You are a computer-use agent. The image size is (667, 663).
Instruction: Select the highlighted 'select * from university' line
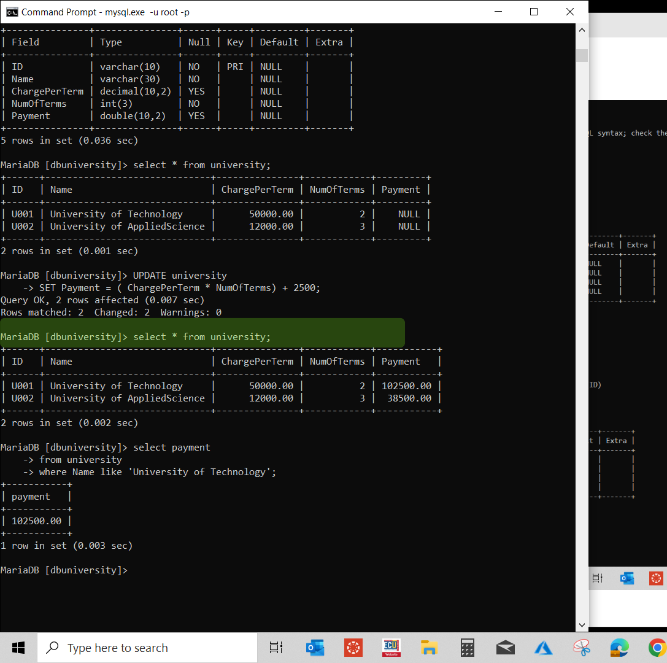[x=202, y=336]
